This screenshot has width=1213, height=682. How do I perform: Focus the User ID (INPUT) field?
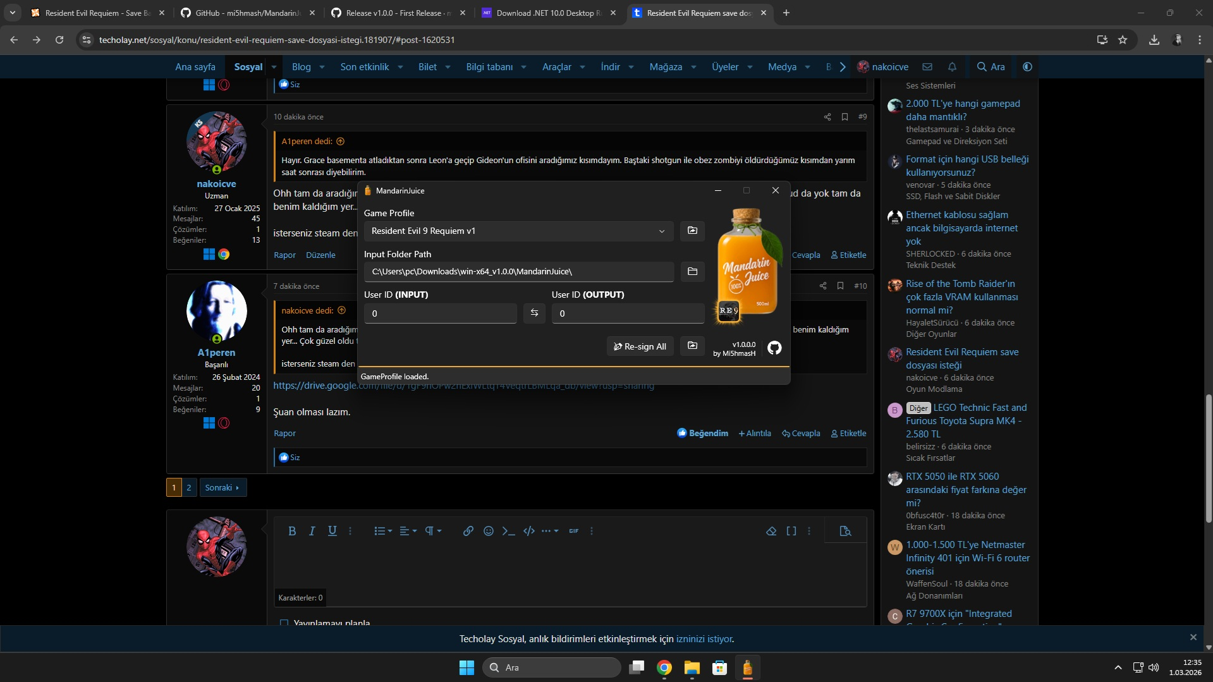[x=440, y=314]
